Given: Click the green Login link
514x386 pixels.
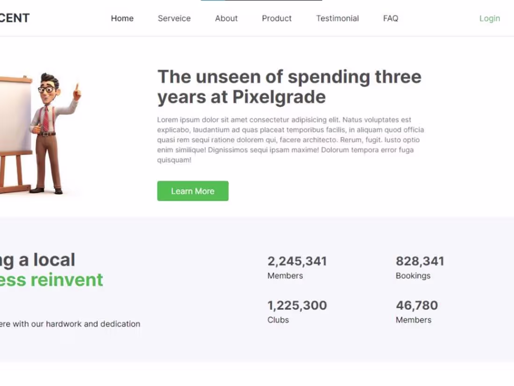Looking at the screenshot, I should [x=489, y=19].
